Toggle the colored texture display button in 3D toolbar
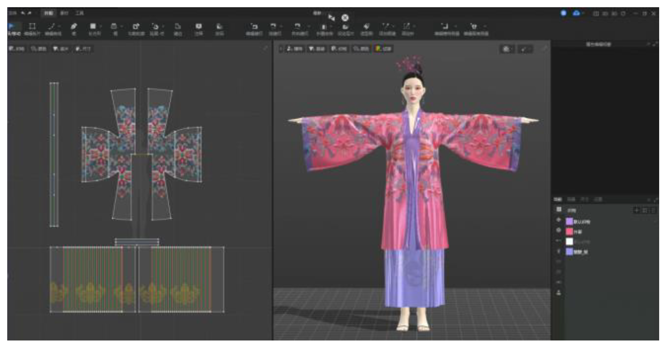 [x=383, y=49]
